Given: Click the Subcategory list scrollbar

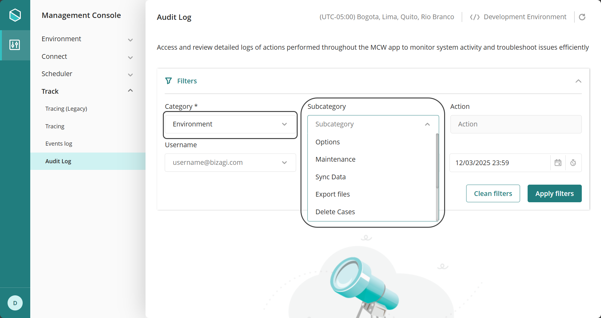Looking at the screenshot, I should pos(437,161).
